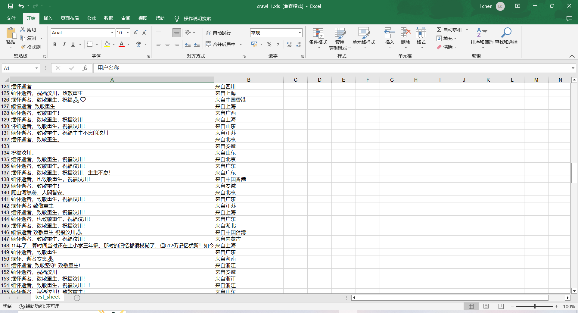Click Insert cells (插入) icon
Image resolution: width=578 pixels, height=313 pixels.
pyautogui.click(x=390, y=33)
